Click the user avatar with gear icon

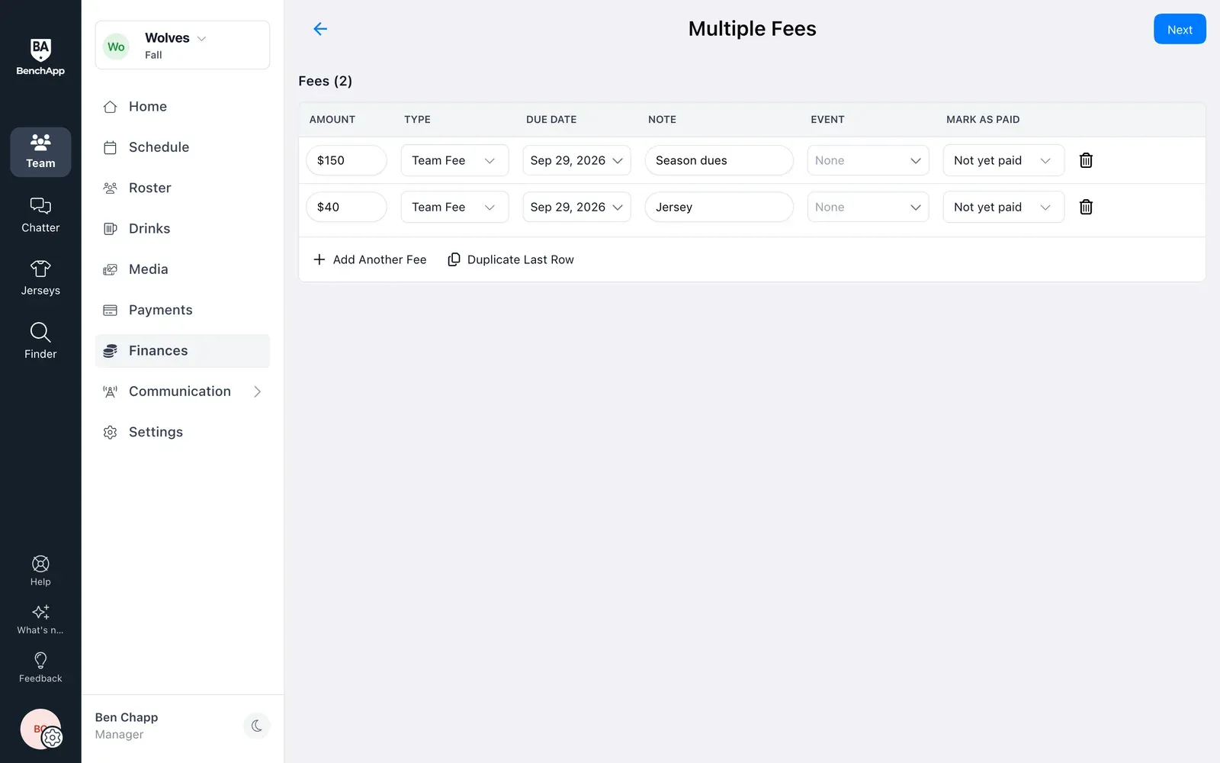(41, 729)
